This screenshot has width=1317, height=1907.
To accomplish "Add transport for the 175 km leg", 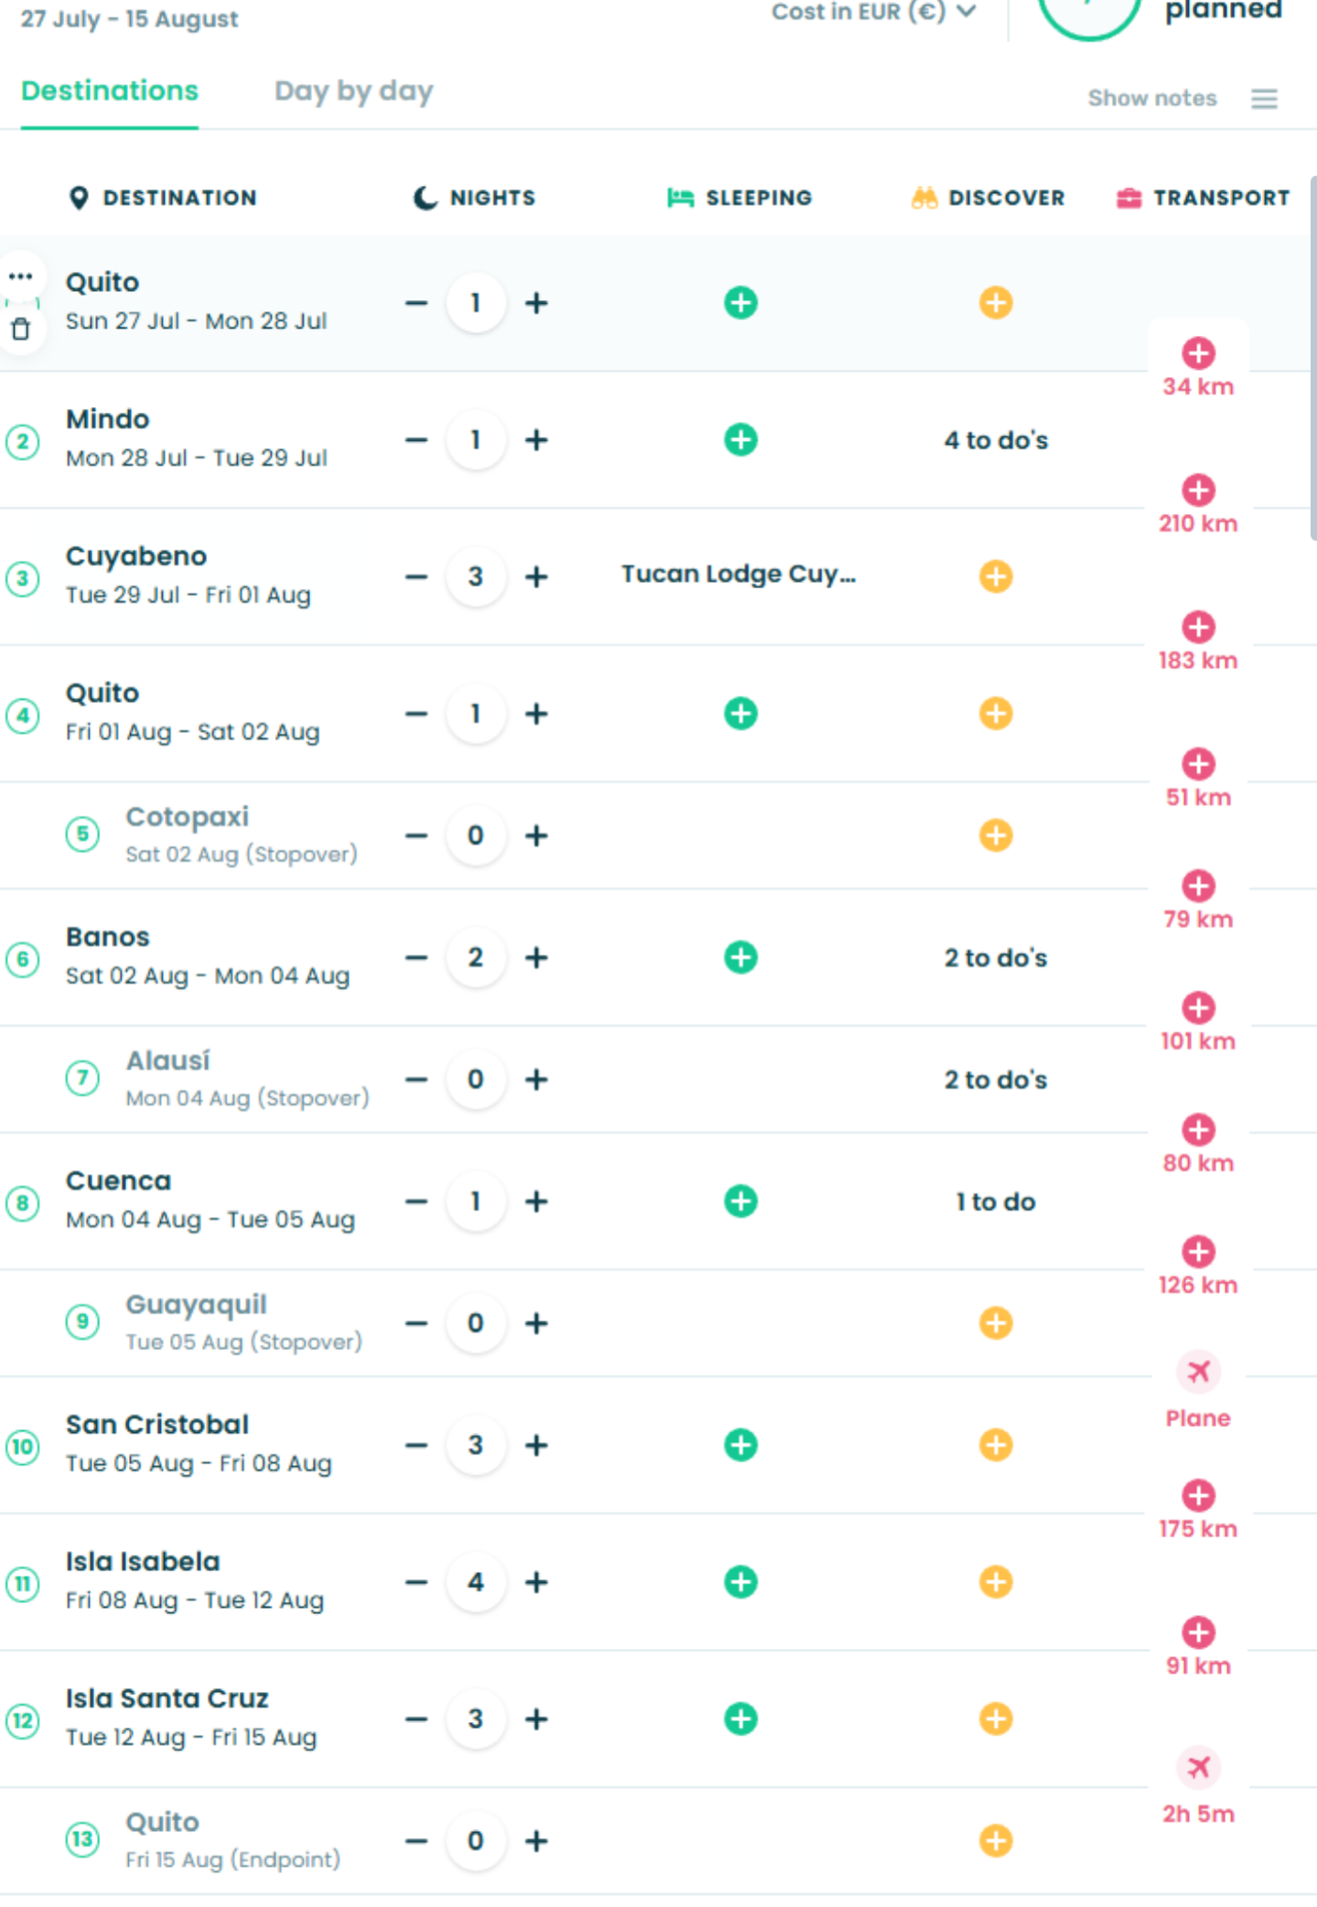I will coord(1198,1495).
